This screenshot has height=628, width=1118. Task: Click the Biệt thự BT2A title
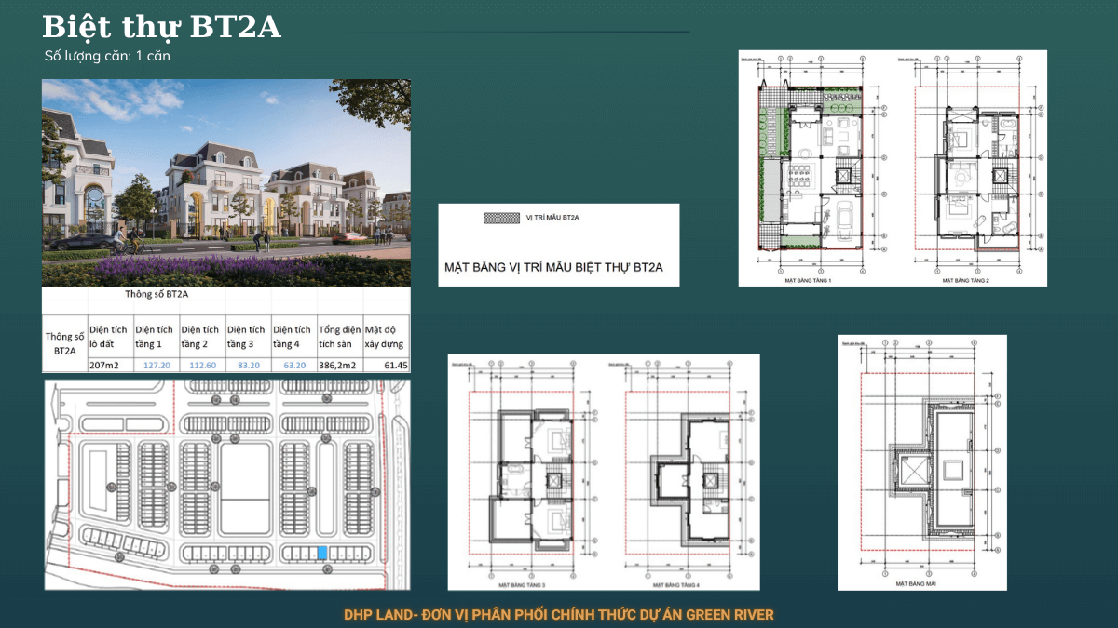point(161,27)
